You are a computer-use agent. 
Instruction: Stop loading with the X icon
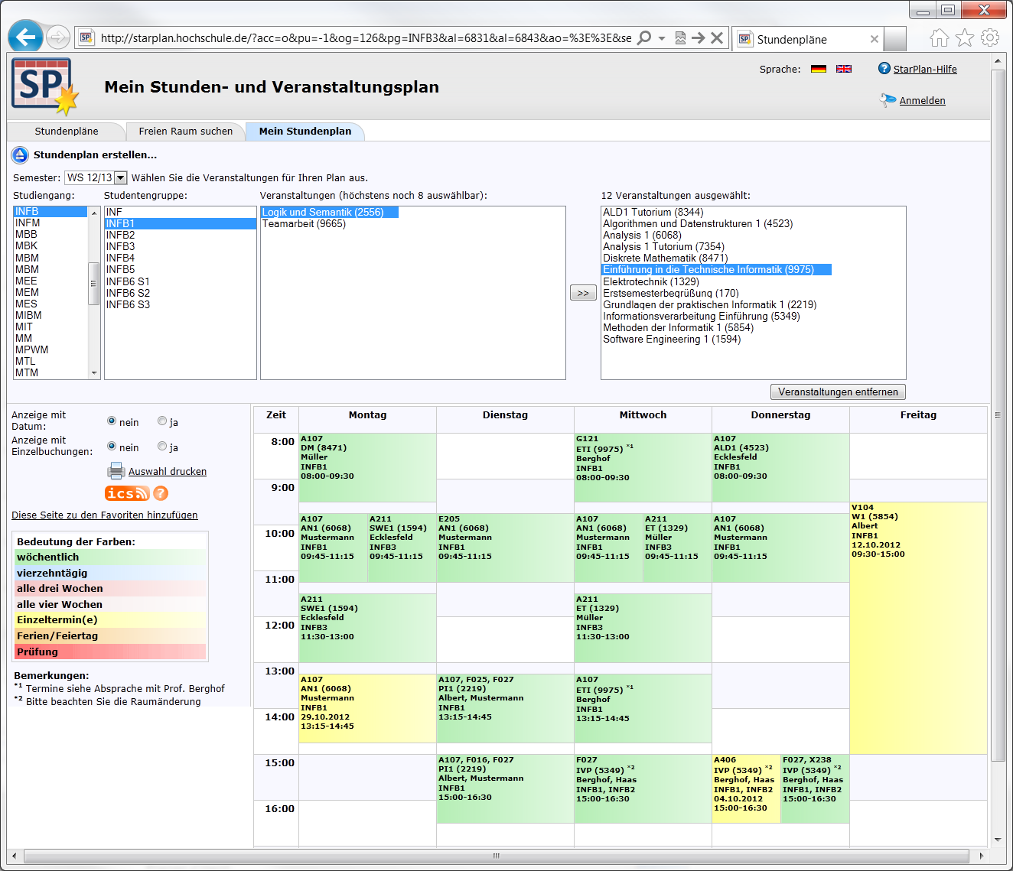tap(717, 37)
